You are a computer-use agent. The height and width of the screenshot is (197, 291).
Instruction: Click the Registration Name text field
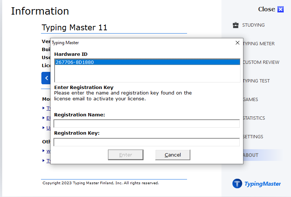coord(146,124)
